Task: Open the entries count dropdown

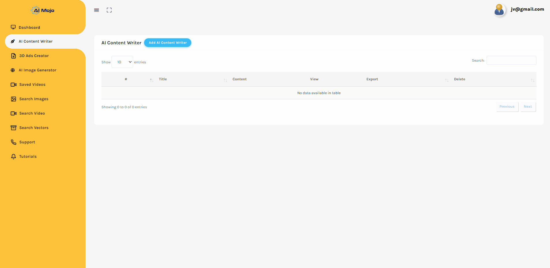Action: pos(122,62)
